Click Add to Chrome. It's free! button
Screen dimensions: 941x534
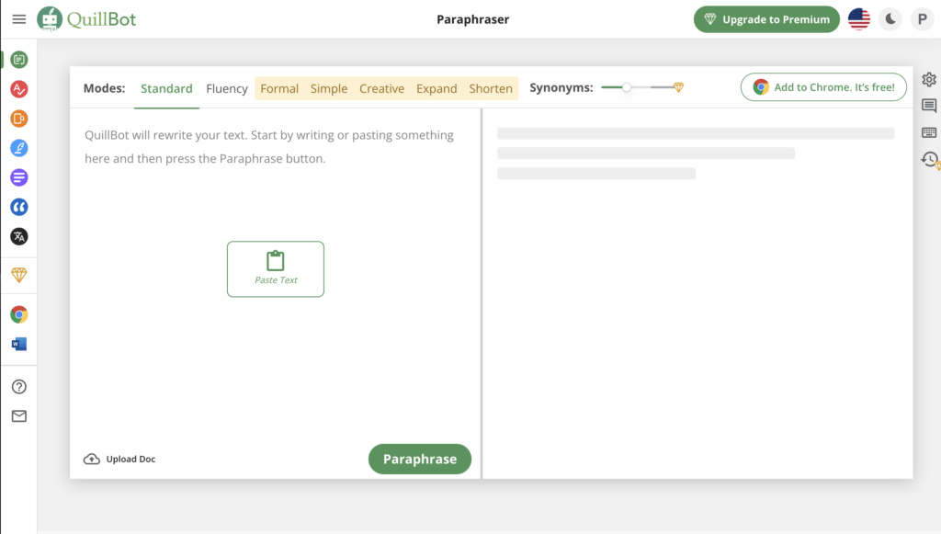pos(823,87)
